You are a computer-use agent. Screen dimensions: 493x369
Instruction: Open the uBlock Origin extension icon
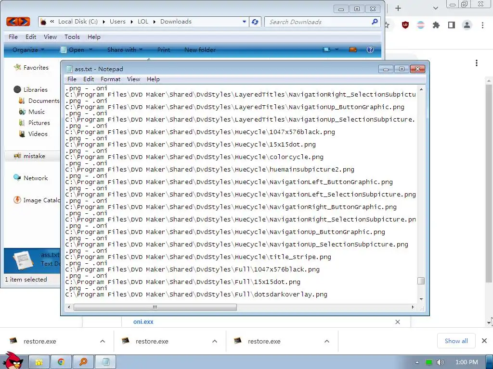click(405, 25)
